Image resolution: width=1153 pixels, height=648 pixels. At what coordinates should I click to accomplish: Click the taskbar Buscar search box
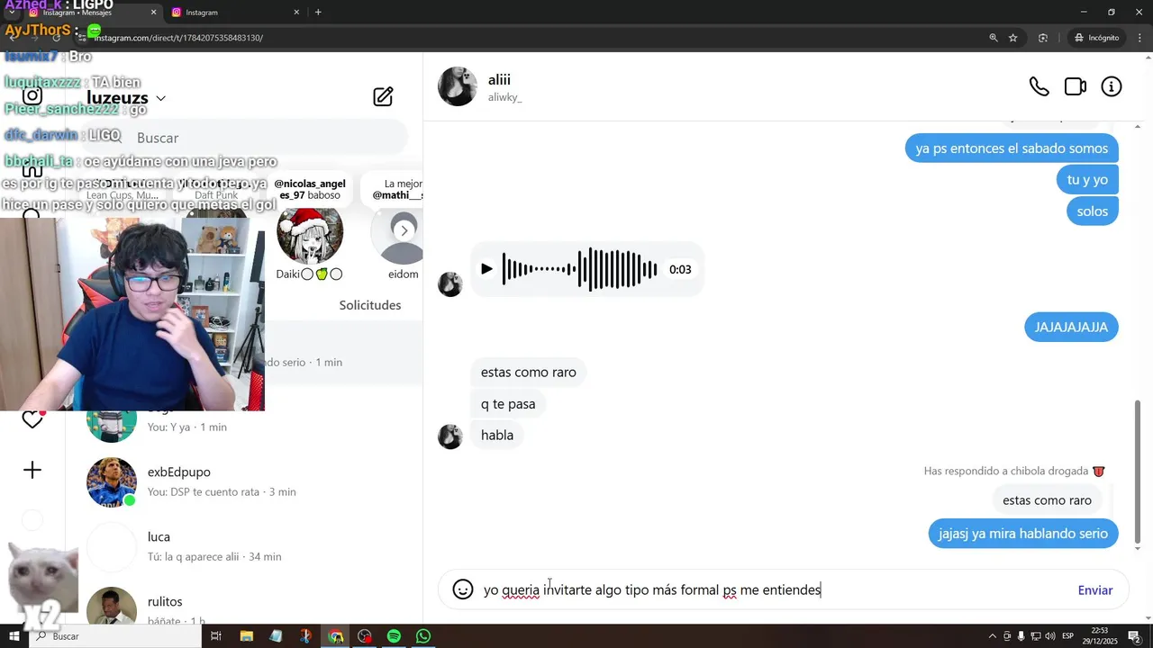click(115, 636)
